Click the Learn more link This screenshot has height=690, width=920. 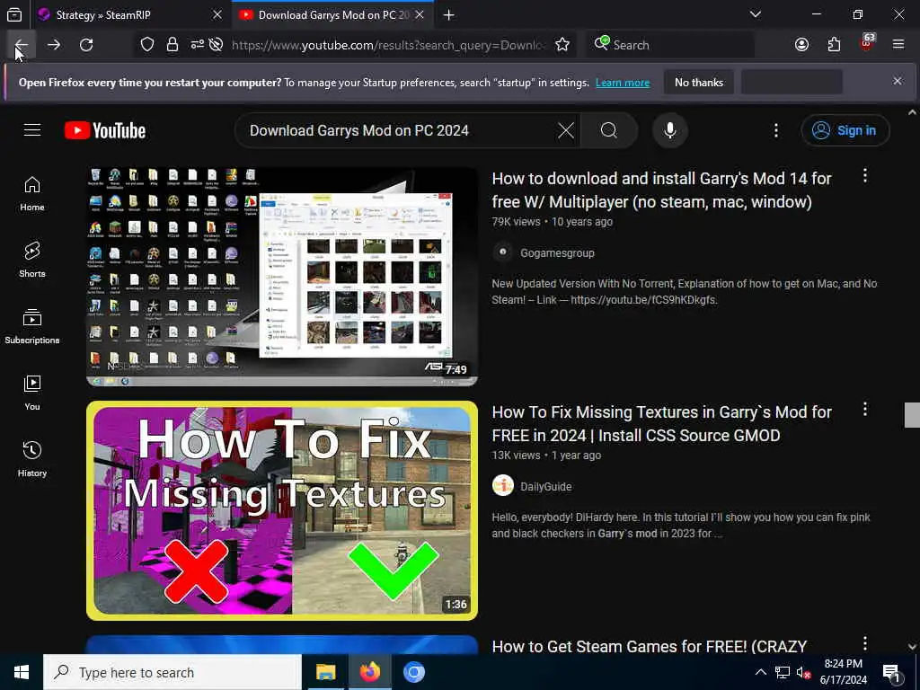click(623, 83)
